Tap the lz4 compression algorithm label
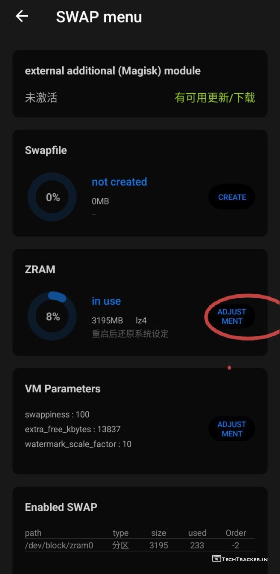The width and height of the screenshot is (280, 574). pyautogui.click(x=142, y=321)
